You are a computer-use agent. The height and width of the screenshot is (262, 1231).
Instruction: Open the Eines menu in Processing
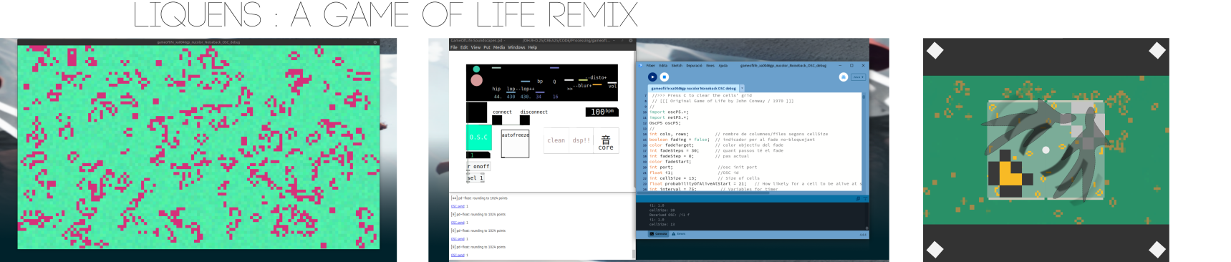pyautogui.click(x=710, y=65)
